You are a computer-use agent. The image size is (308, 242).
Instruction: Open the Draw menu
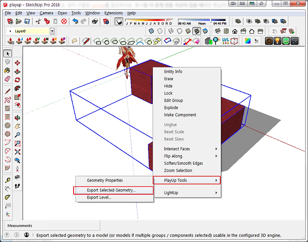coord(62,13)
